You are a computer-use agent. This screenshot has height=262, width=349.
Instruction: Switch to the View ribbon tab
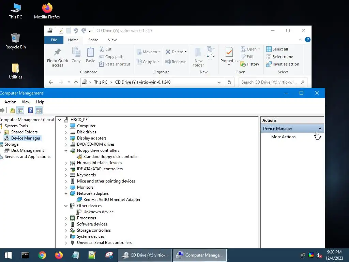point(112,40)
